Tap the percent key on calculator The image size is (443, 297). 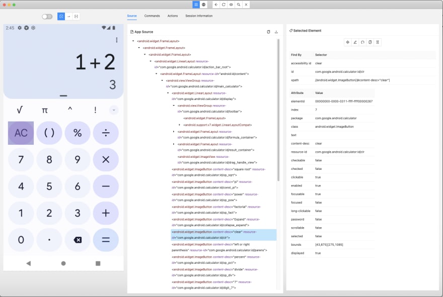click(x=78, y=133)
